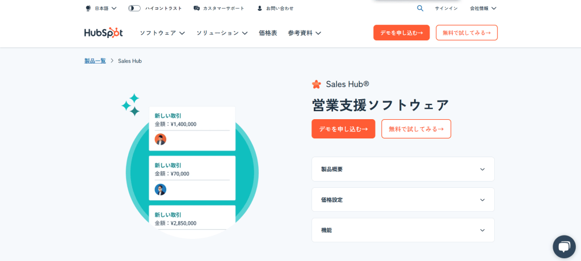Screen dimensions: 581x261
Task: Click the HubSpot logo
Action: [x=103, y=33]
